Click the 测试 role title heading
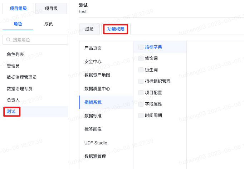This screenshot has height=169, width=244. (83, 5)
